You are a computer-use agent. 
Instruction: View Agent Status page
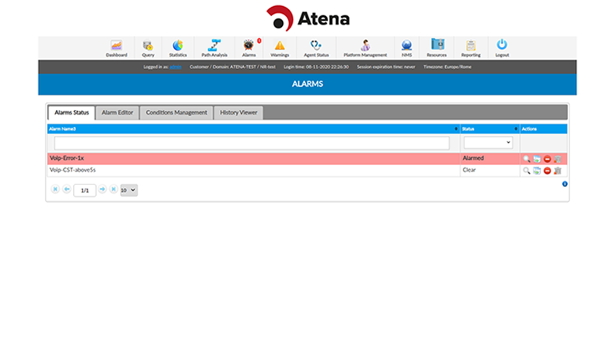click(x=316, y=46)
